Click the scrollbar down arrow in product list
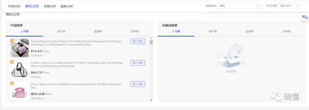The width and height of the screenshot is (309, 110). [151, 100]
